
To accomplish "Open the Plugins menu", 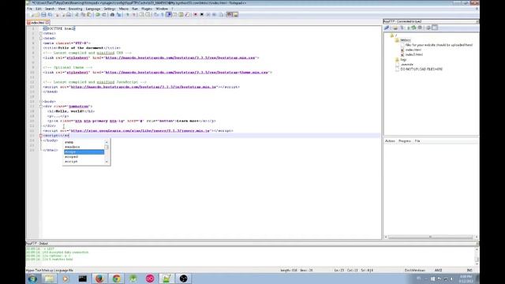I will [x=147, y=9].
